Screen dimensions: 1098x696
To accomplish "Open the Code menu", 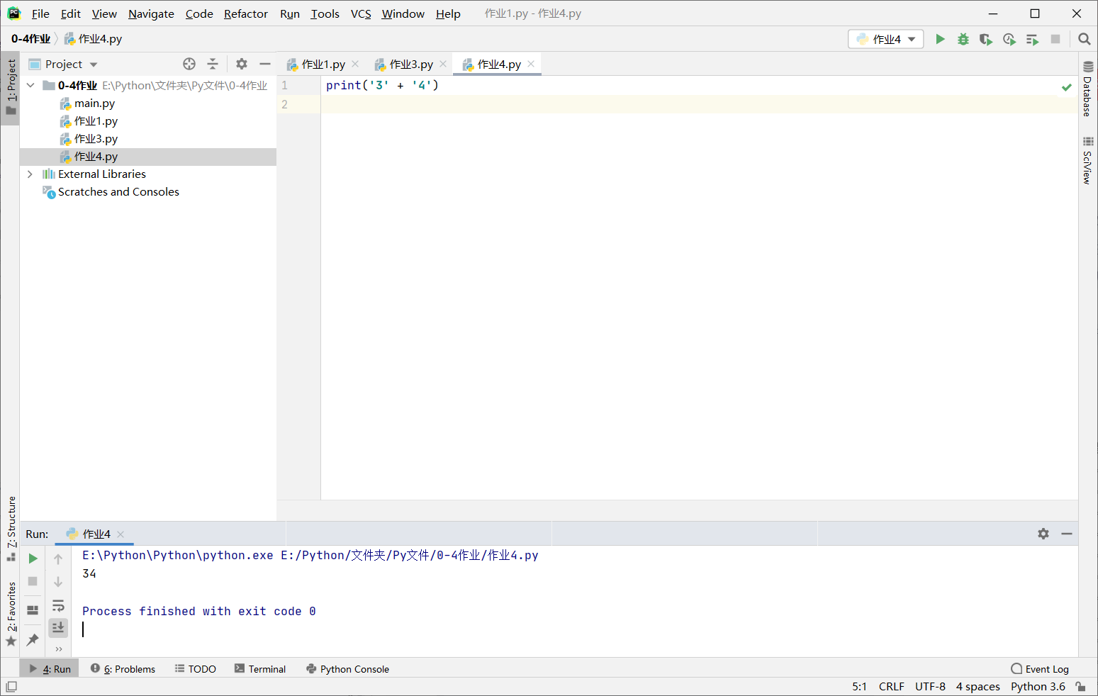I will (x=199, y=13).
